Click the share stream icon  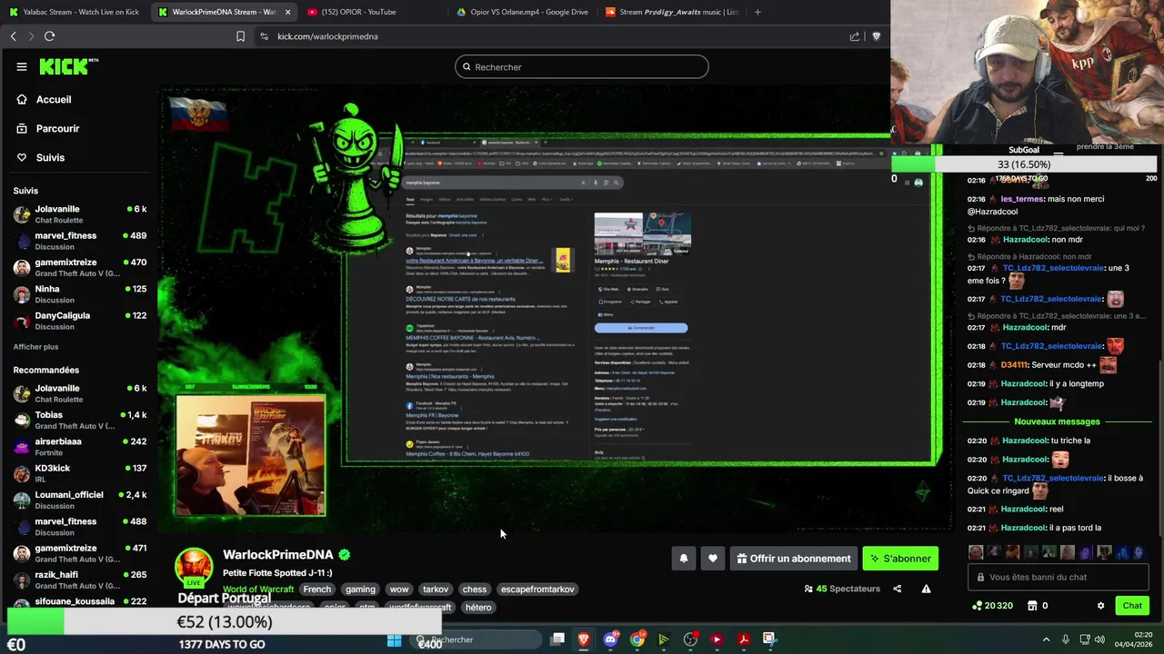(897, 589)
